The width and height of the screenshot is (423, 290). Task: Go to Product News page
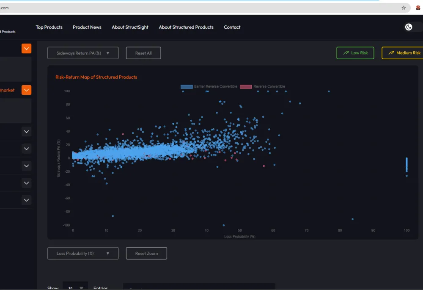[x=87, y=27]
